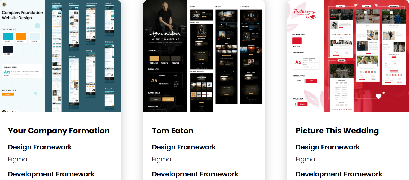This screenshot has width=409, height=180.
Task: Click the 'MUSIC' page mockup
Action: click(x=226, y=57)
